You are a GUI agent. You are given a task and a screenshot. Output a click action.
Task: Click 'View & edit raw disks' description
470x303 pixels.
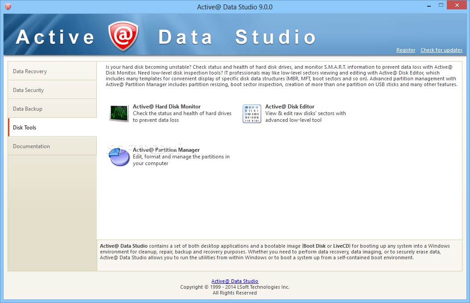click(305, 117)
